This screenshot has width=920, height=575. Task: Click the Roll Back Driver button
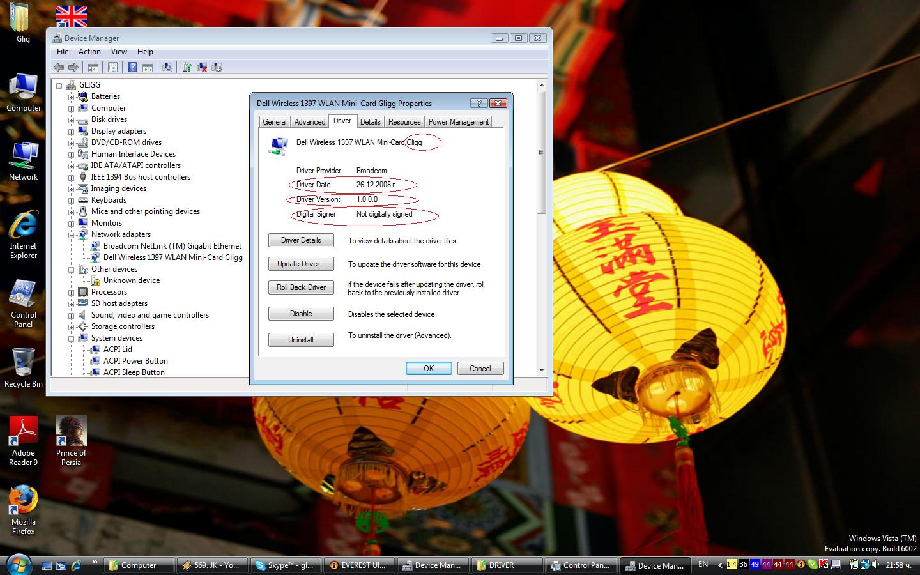coord(301,287)
